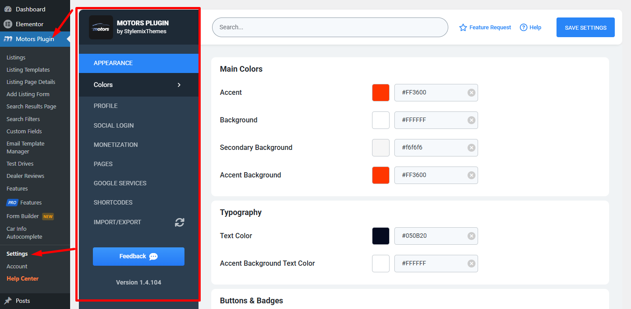Open the Accent Background color swatch
This screenshot has height=309, width=631.
click(x=380, y=175)
